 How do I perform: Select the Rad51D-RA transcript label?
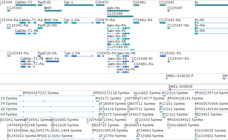tap(47, 25)
